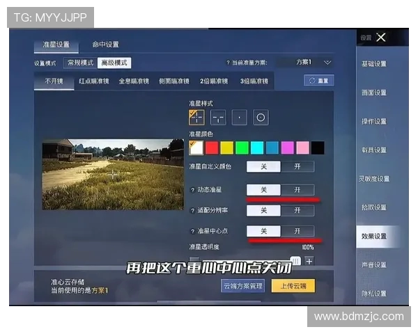
Task: Click the help icon beside 适配分辨率
Action: [193, 211]
